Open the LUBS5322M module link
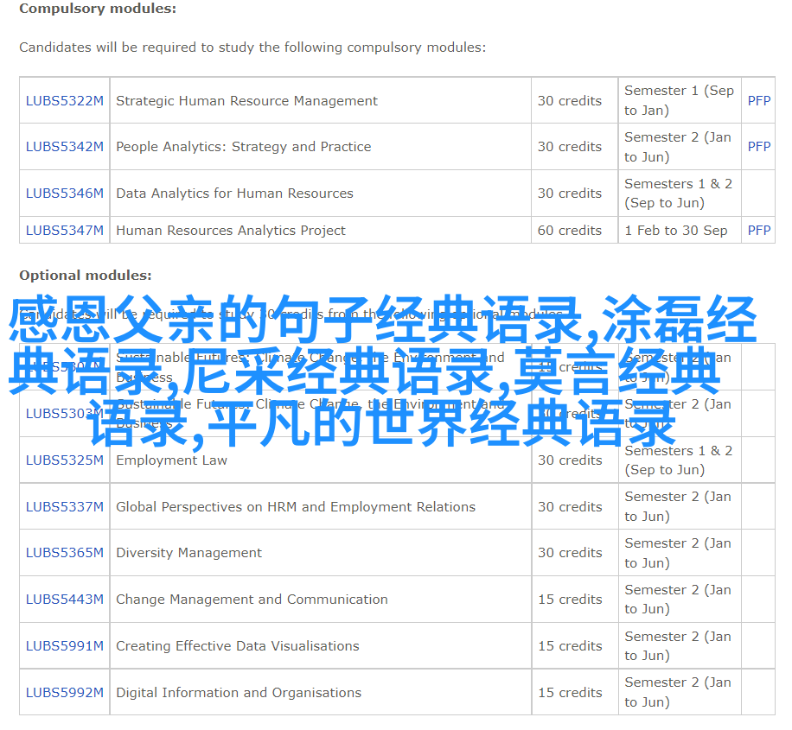The height and width of the screenshot is (730, 792). pos(64,101)
